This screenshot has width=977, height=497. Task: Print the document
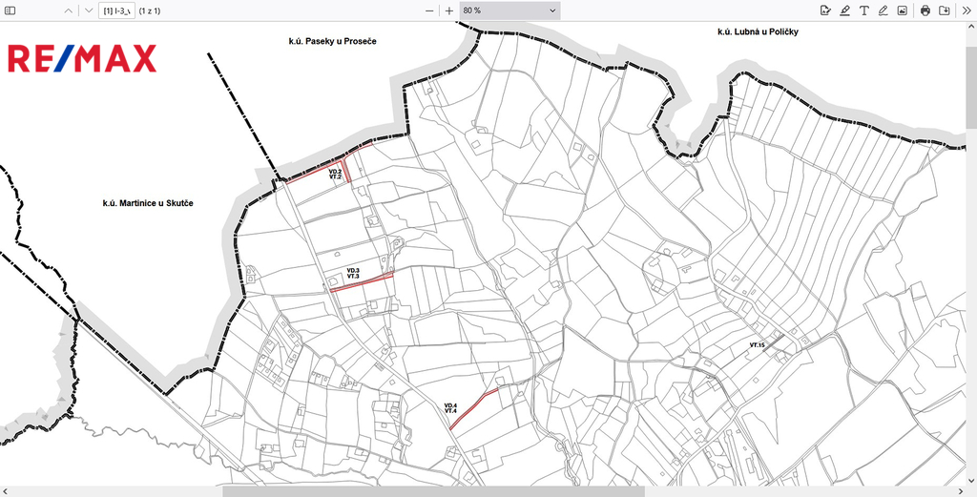925,10
